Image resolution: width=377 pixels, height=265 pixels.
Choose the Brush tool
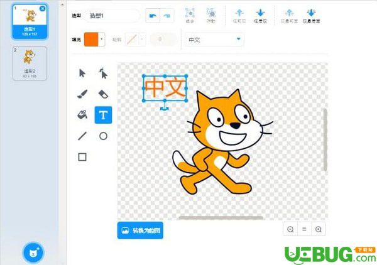coord(82,94)
